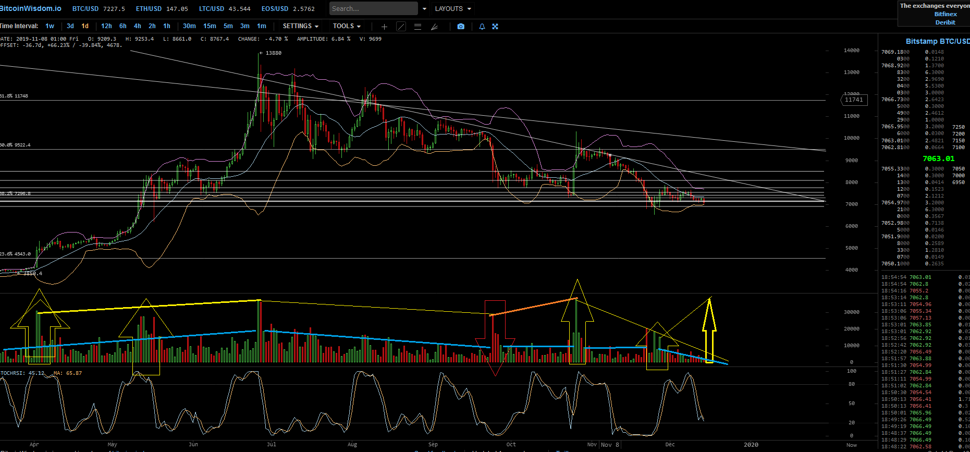This screenshot has height=452, width=970.
Task: Select the 30m time interval
Action: point(189,26)
